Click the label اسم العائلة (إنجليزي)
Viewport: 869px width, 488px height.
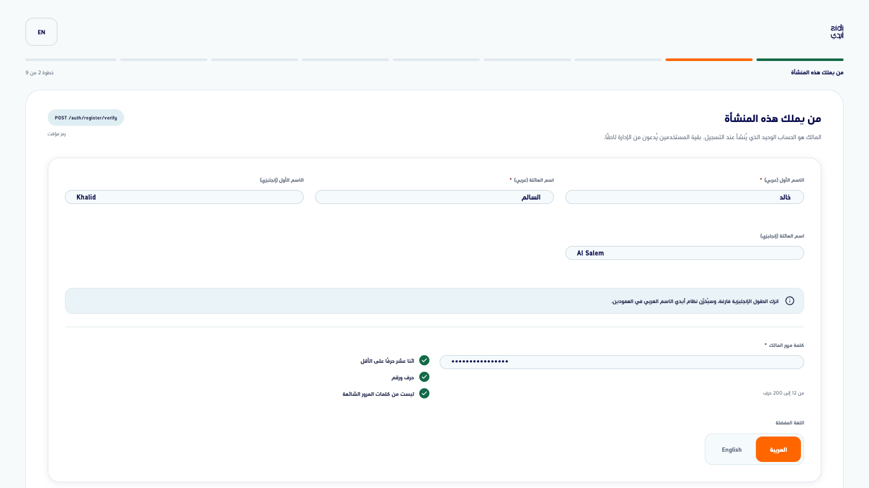pos(782,236)
